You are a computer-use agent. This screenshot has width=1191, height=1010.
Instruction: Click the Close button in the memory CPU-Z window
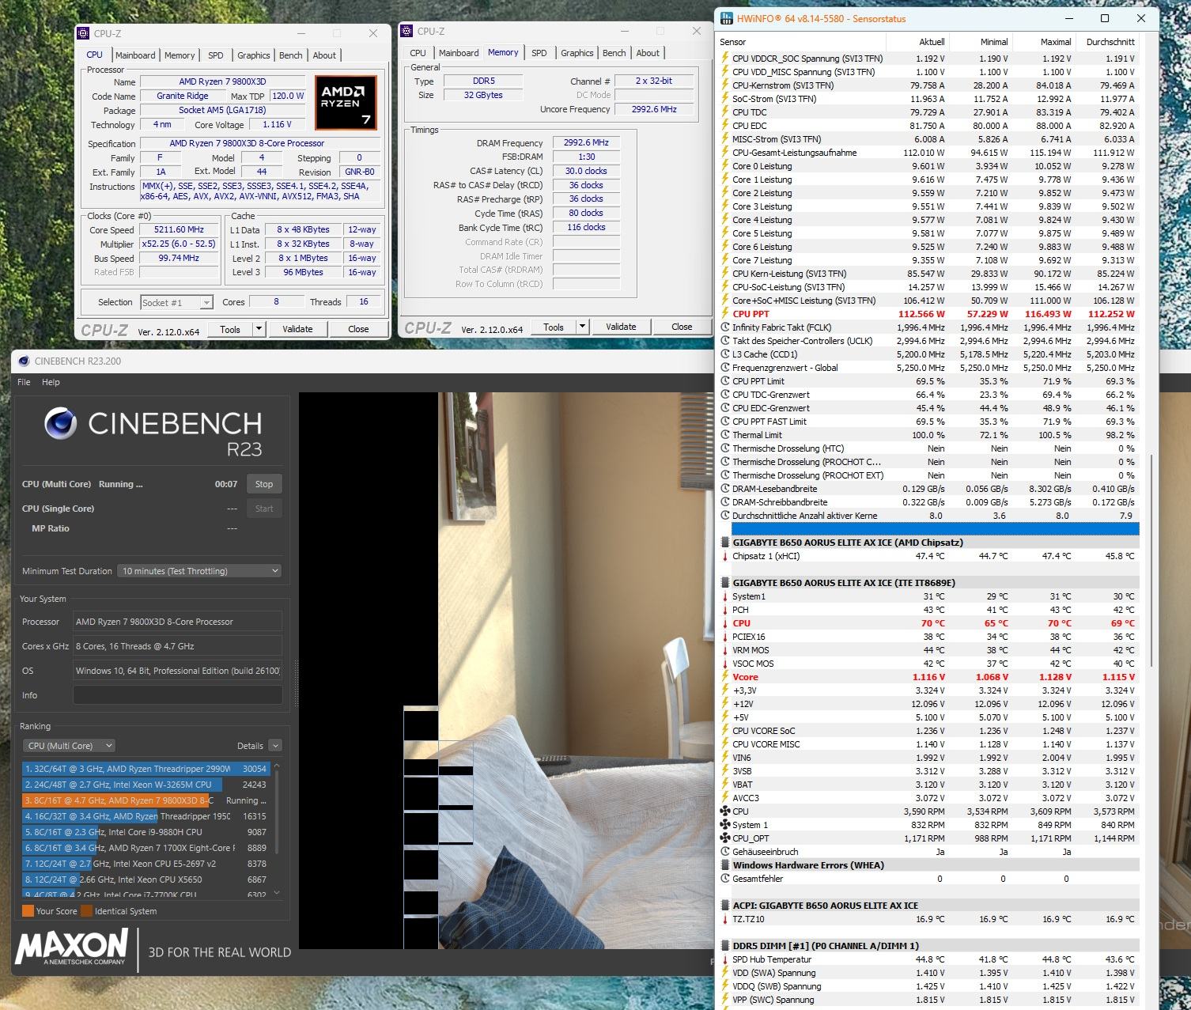[x=682, y=327]
